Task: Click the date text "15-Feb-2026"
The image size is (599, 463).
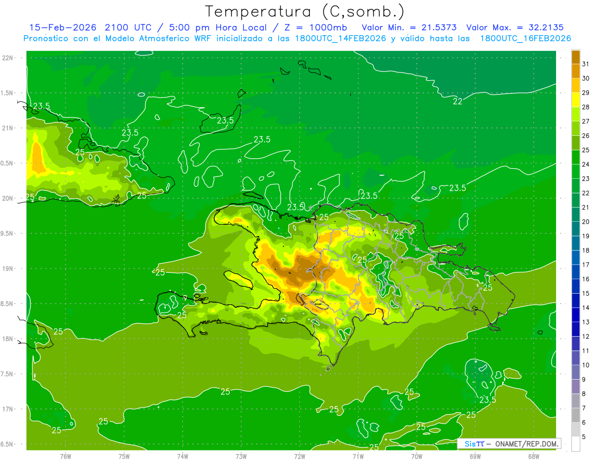Action: [63, 27]
